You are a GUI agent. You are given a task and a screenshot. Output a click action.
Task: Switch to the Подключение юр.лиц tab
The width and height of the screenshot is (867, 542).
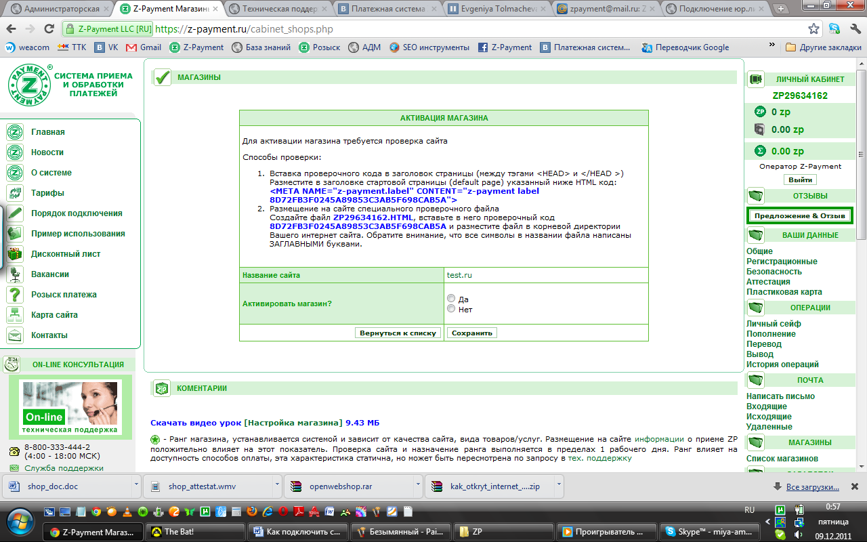click(x=715, y=9)
